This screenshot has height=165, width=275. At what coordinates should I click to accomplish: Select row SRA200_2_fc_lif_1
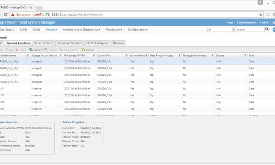click(x=137, y=75)
